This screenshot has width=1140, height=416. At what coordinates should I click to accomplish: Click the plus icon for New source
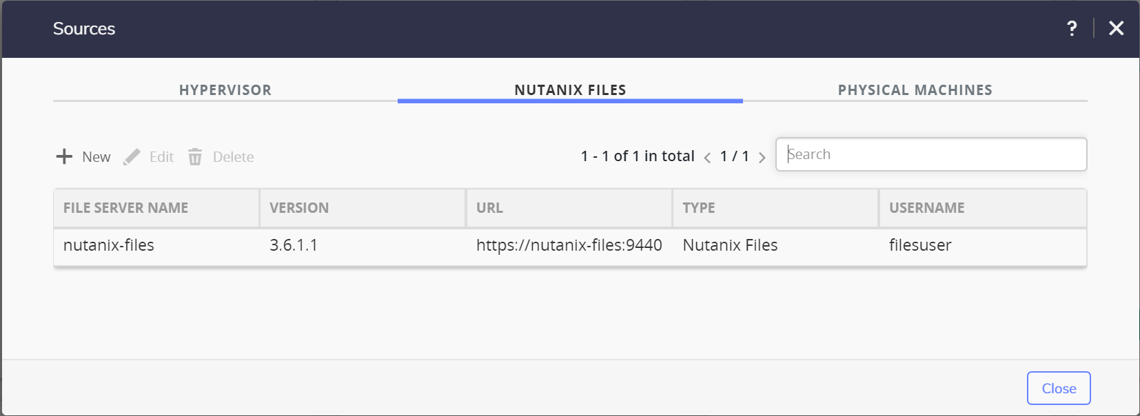coord(64,156)
